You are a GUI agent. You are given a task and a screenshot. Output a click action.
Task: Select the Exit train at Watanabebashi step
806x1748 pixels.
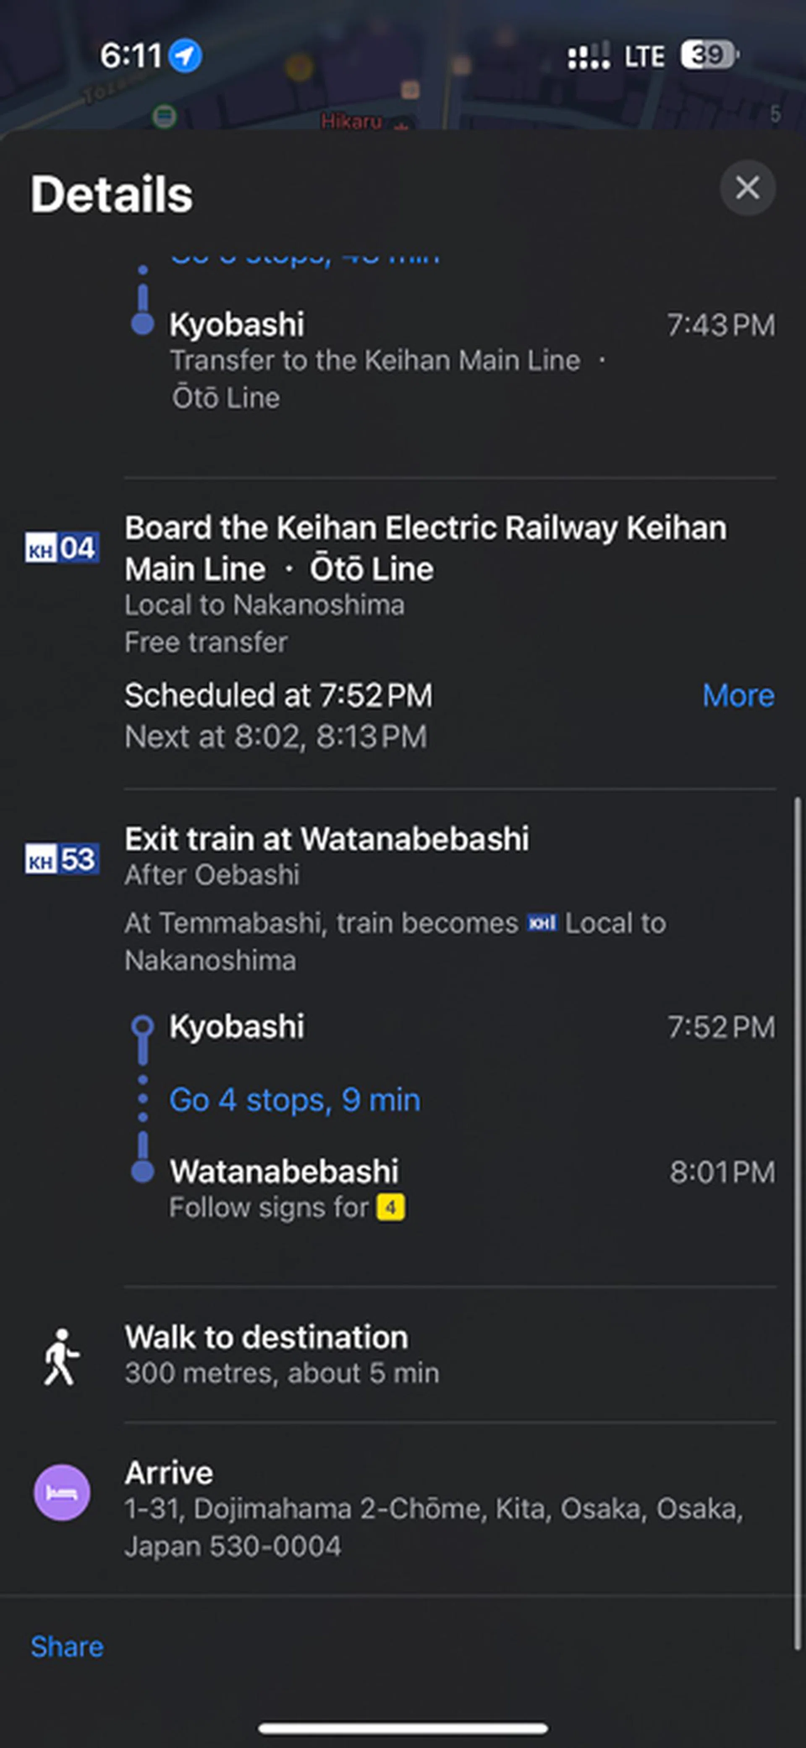tap(326, 839)
